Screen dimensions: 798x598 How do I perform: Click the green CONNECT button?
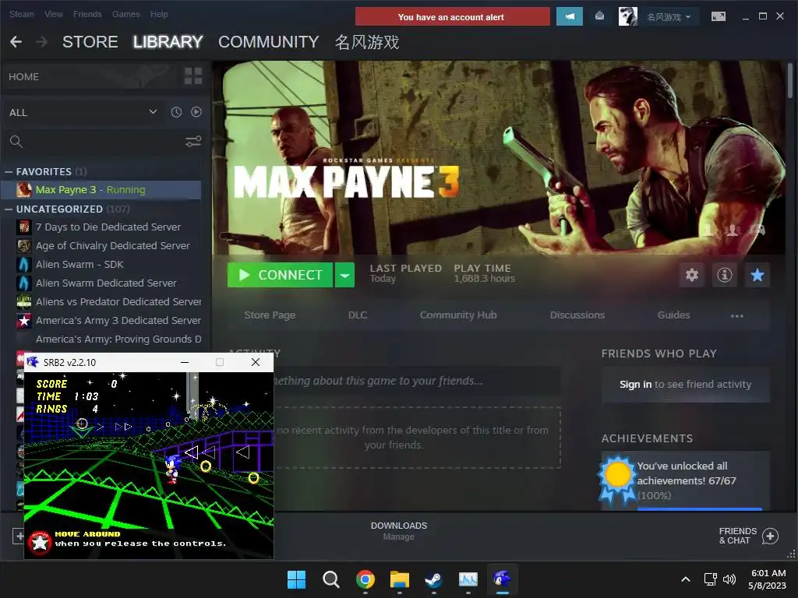click(x=280, y=275)
